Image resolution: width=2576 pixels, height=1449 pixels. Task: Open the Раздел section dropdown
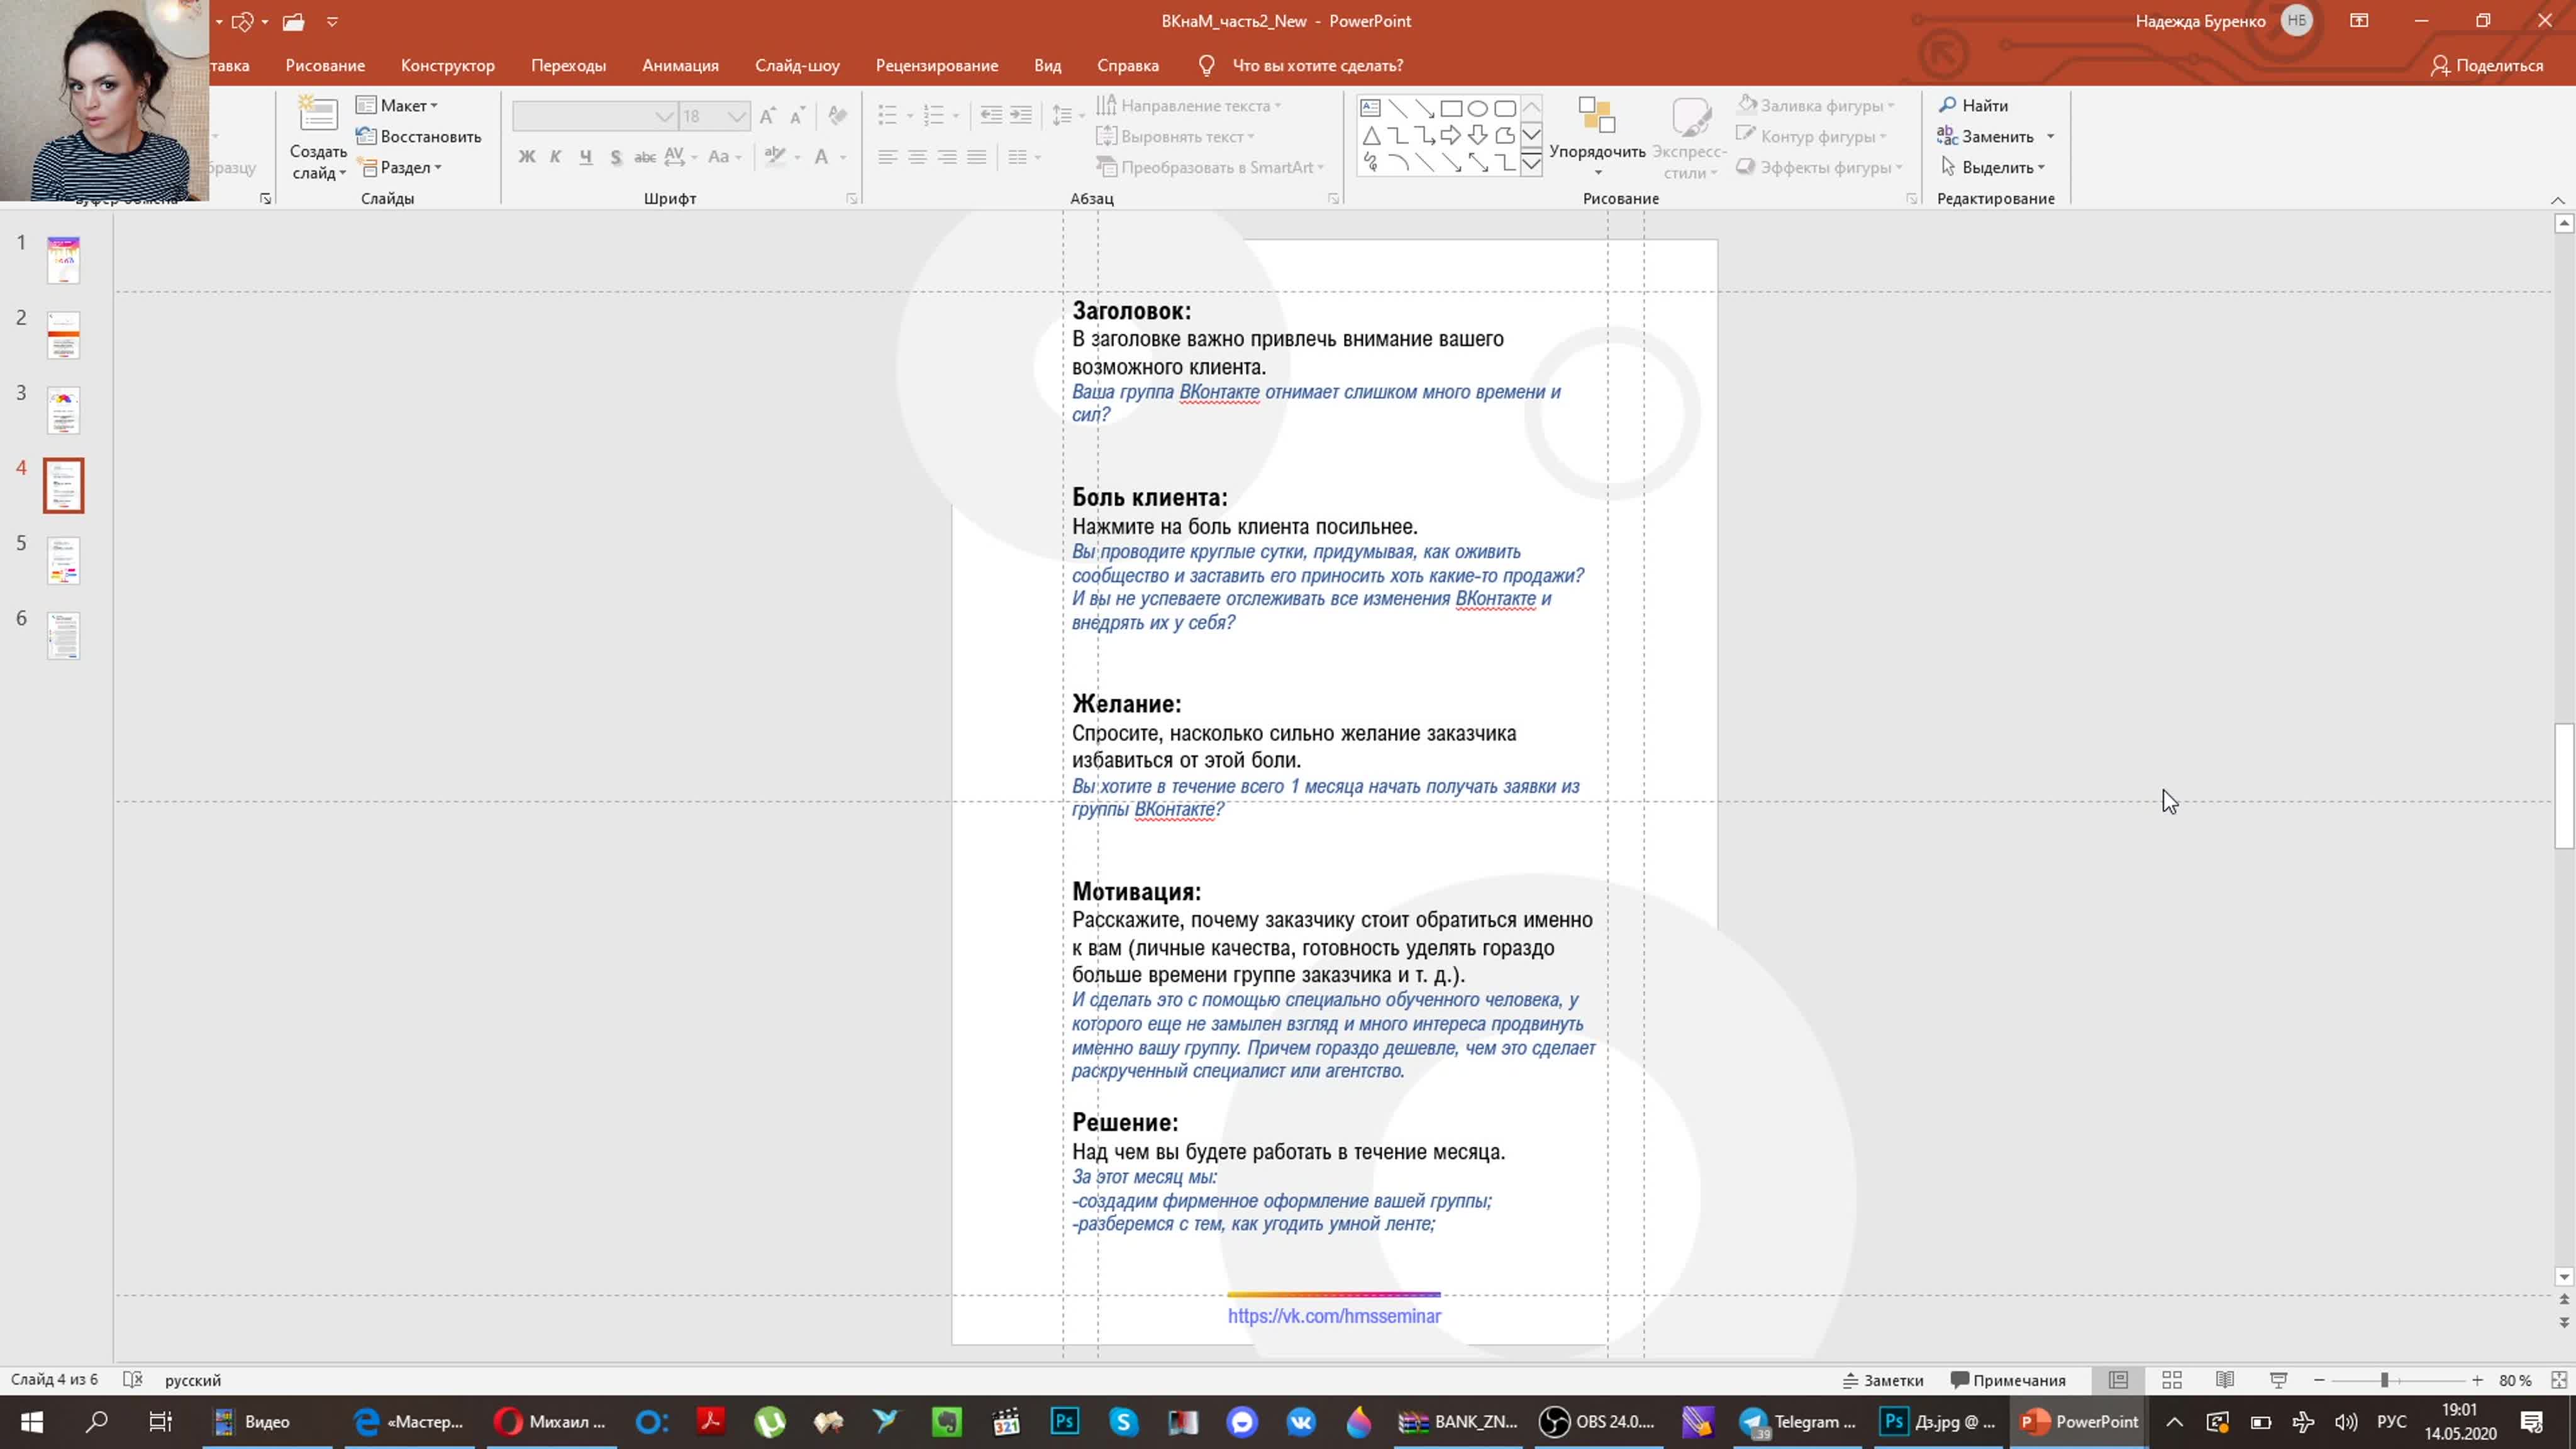click(400, 167)
